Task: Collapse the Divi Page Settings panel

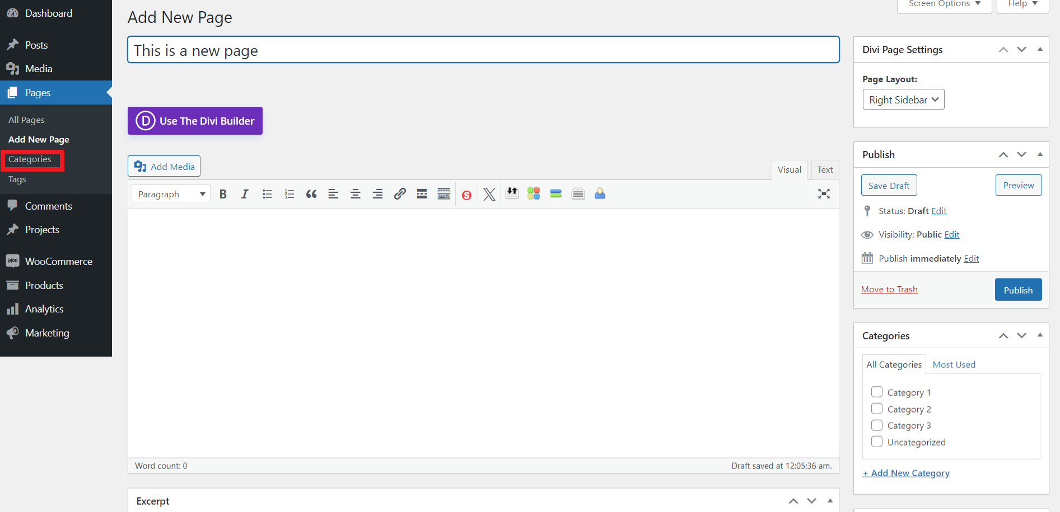Action: (x=1040, y=49)
